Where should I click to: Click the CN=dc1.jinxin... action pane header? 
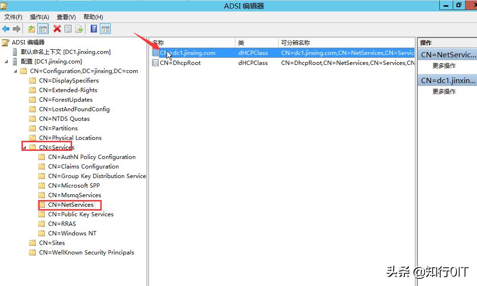tap(447, 81)
